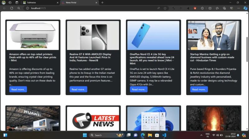Open the tab actions menu icon
Image resolution: width=249 pixels, height=139 pixels.
pyautogui.click(x=17, y=2)
